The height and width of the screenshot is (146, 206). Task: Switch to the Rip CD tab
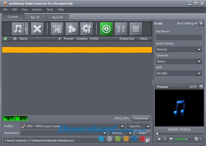(x=35, y=17)
